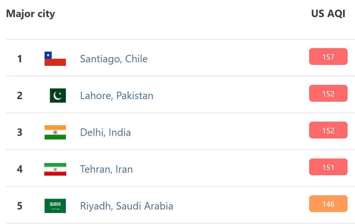Click the US AQI column header
The width and height of the screenshot is (355, 224).
(328, 14)
